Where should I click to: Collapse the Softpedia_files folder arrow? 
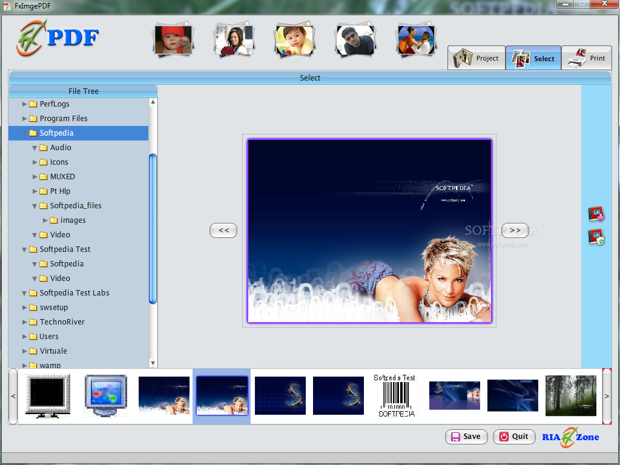[x=35, y=206]
